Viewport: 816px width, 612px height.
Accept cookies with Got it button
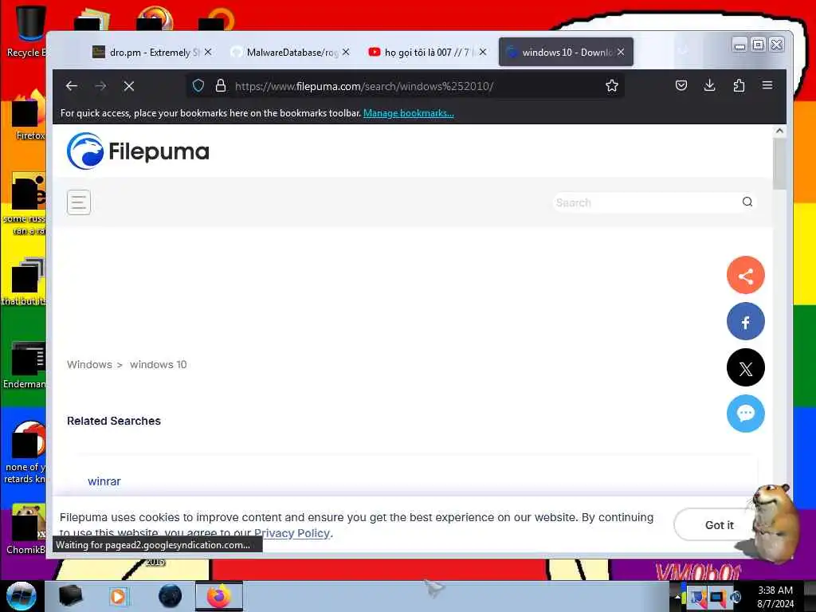pyautogui.click(x=719, y=525)
